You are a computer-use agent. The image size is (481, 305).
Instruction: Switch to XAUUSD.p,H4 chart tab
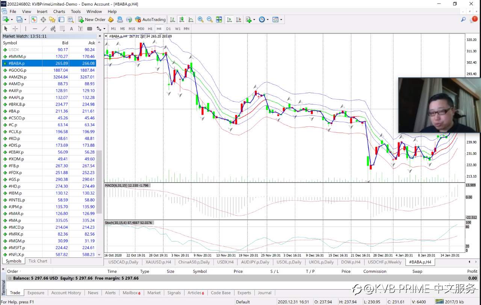point(158,262)
